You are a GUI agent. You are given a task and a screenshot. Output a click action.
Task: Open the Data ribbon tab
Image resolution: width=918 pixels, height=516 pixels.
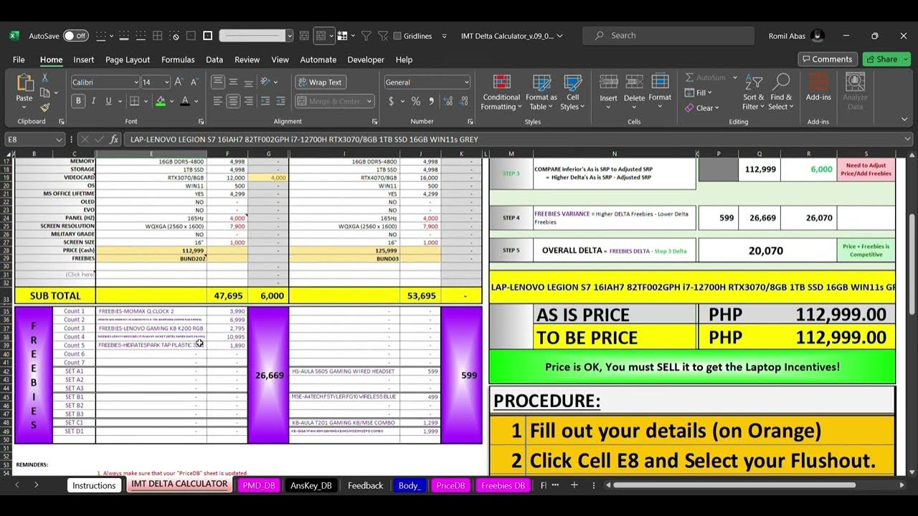(214, 59)
